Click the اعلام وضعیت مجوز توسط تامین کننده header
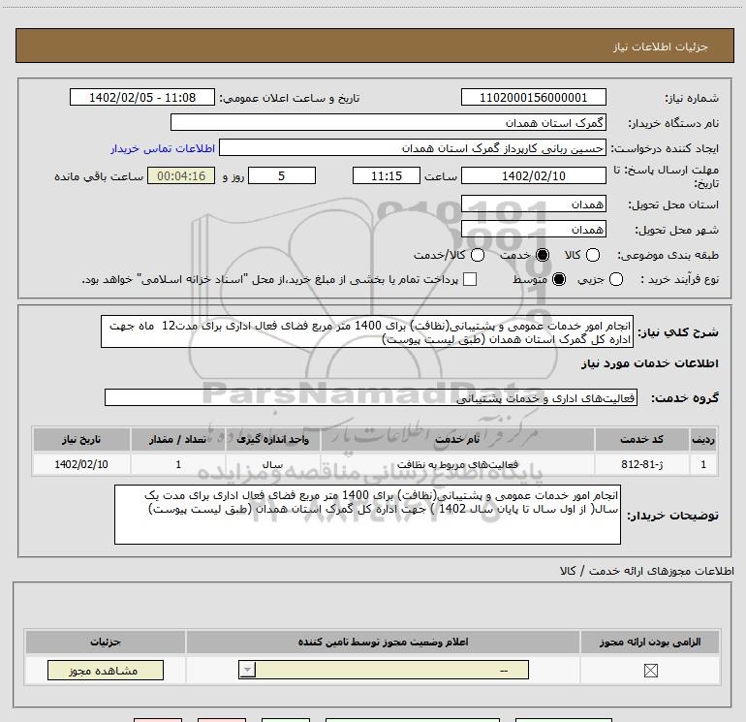 pos(383,642)
